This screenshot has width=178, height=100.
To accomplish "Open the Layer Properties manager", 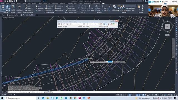I will click(114, 8).
